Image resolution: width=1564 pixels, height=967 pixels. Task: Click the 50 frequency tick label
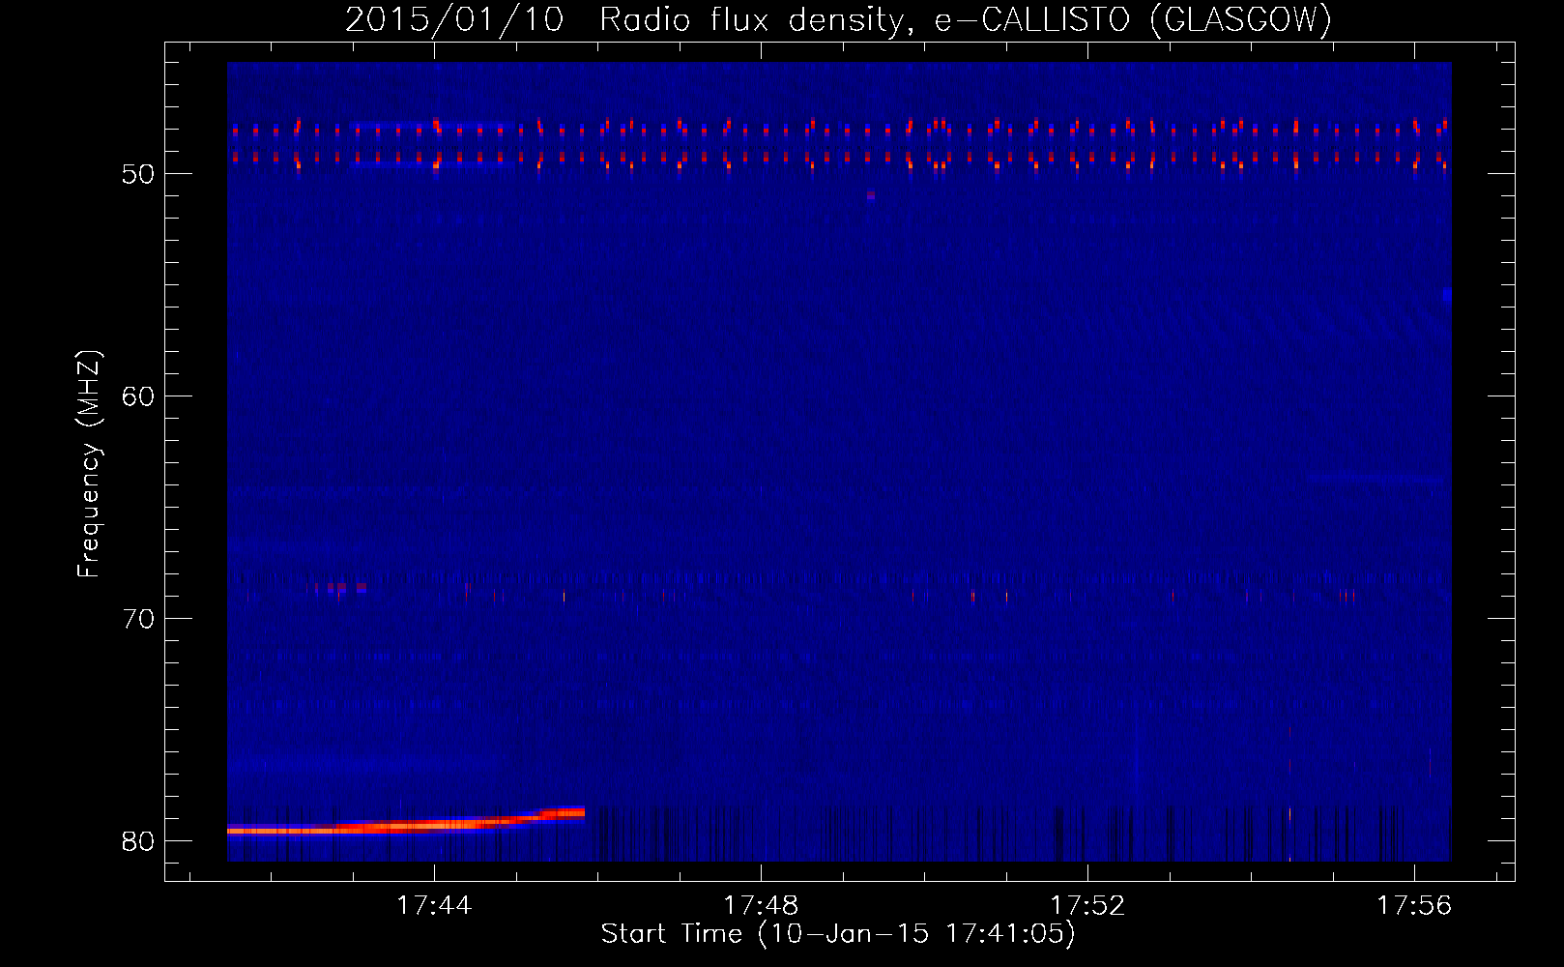pos(138,174)
